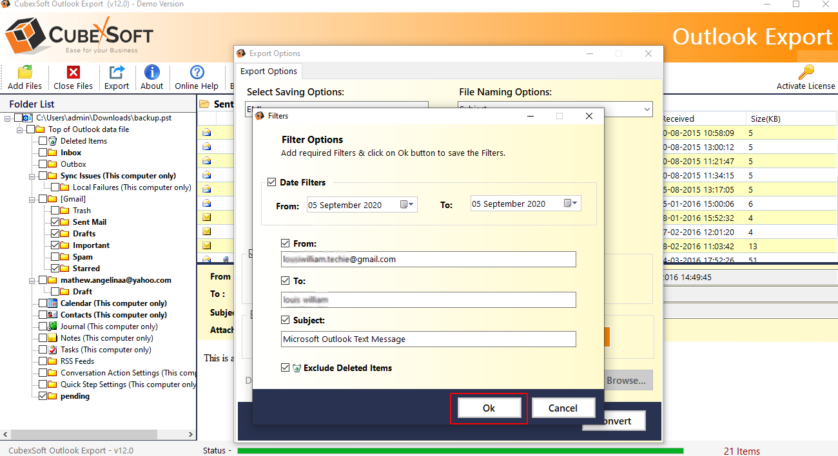Collapse the Top of Outlook data file node
The image size is (838, 456).
(21, 129)
